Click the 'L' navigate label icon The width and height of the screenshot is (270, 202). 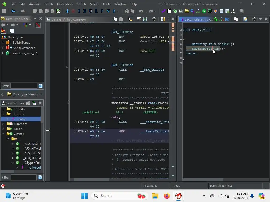pyautogui.click(x=96, y=11)
